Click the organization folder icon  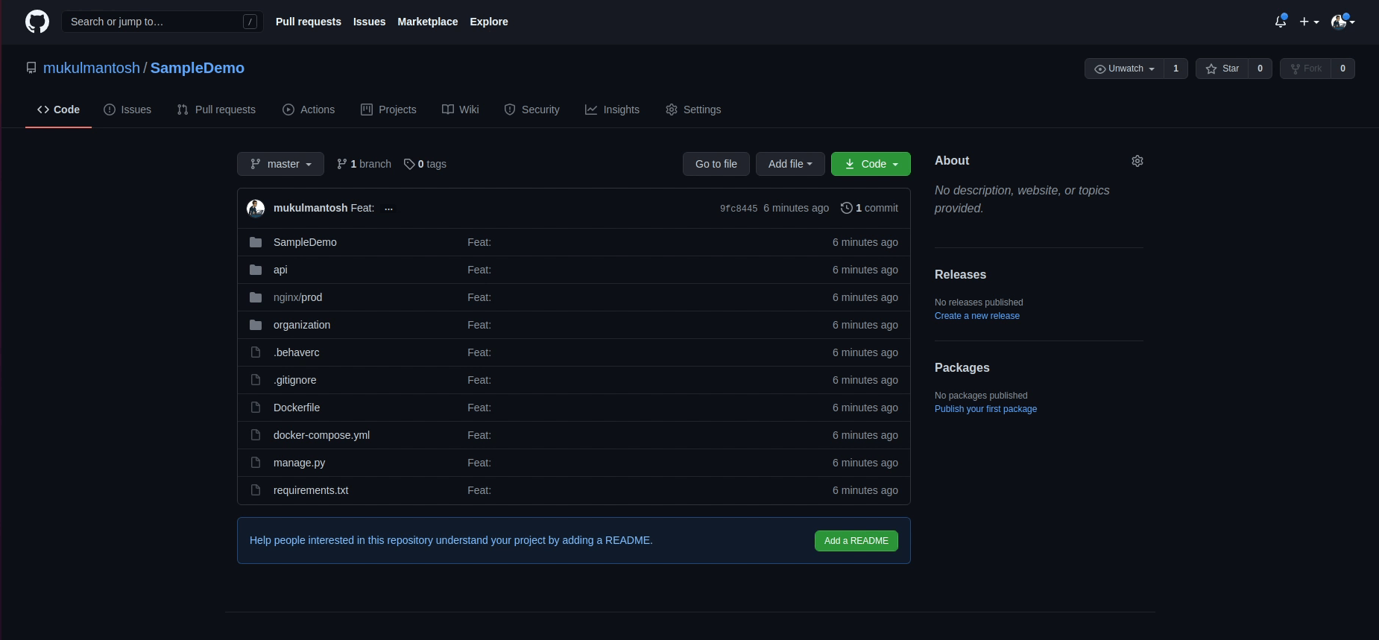pyautogui.click(x=256, y=325)
